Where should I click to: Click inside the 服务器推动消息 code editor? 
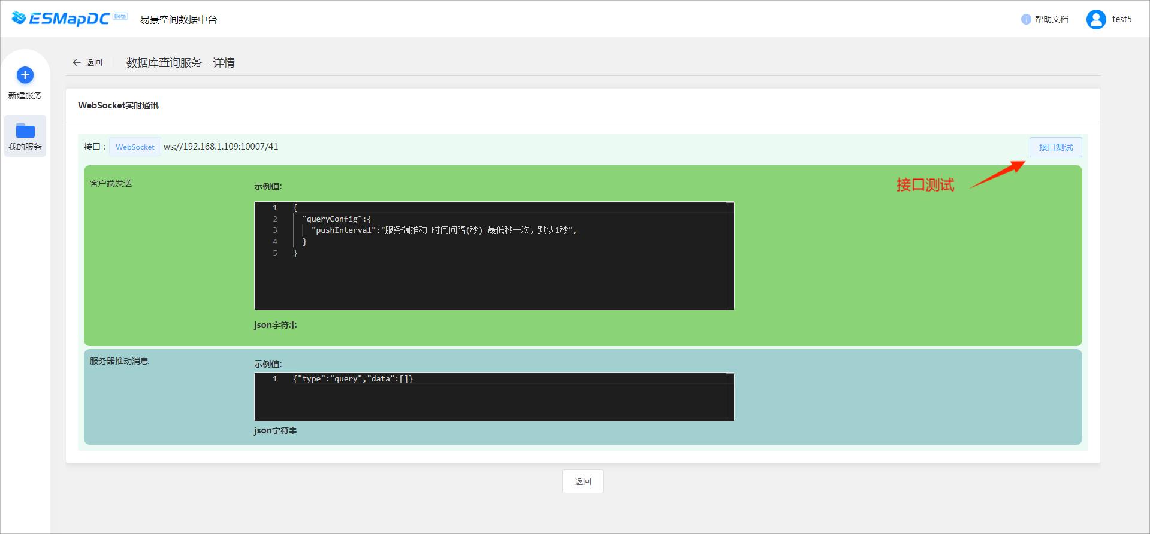494,397
